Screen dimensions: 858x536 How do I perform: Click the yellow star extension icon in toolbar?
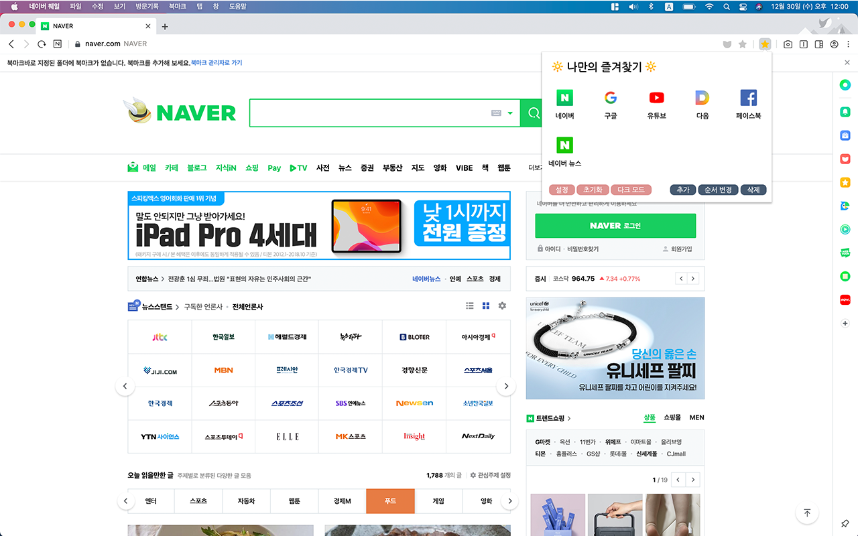click(765, 44)
